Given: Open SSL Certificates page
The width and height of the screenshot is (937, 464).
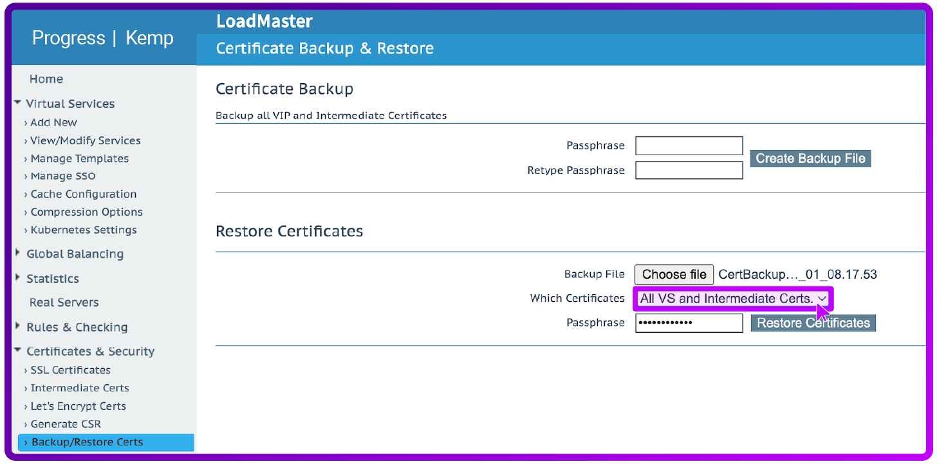Looking at the screenshot, I should click(70, 370).
